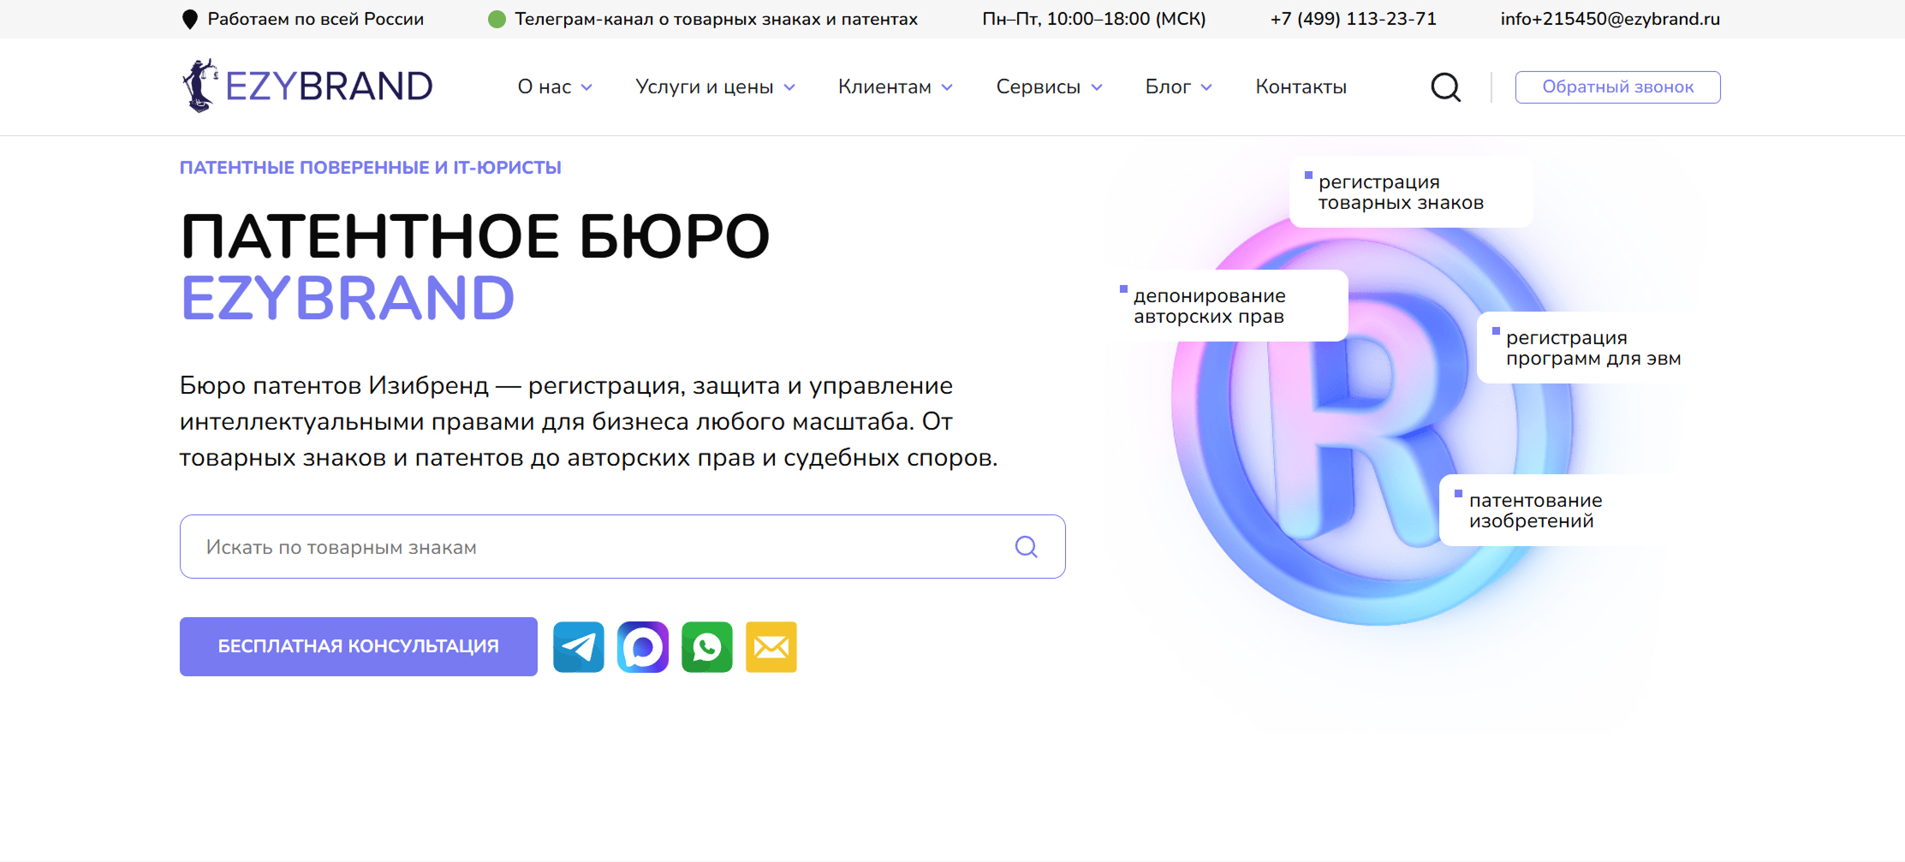The width and height of the screenshot is (1905, 862).
Task: Open the WhatsApp icon
Action: (x=706, y=647)
